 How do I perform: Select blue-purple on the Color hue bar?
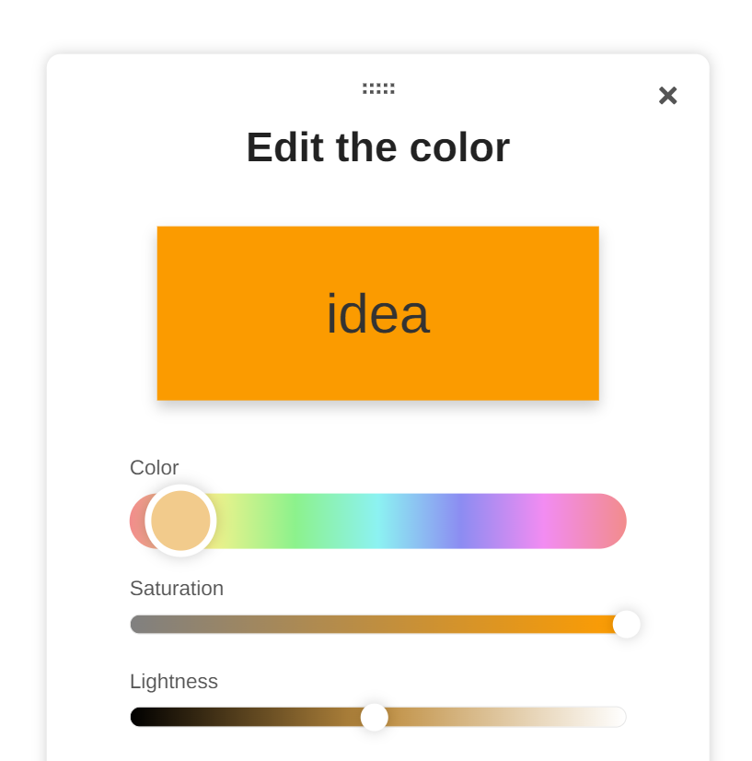coord(460,521)
